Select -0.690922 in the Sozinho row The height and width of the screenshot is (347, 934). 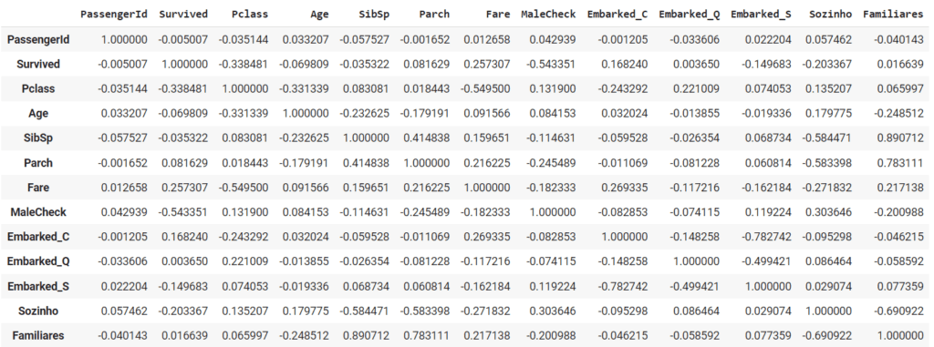898,311
